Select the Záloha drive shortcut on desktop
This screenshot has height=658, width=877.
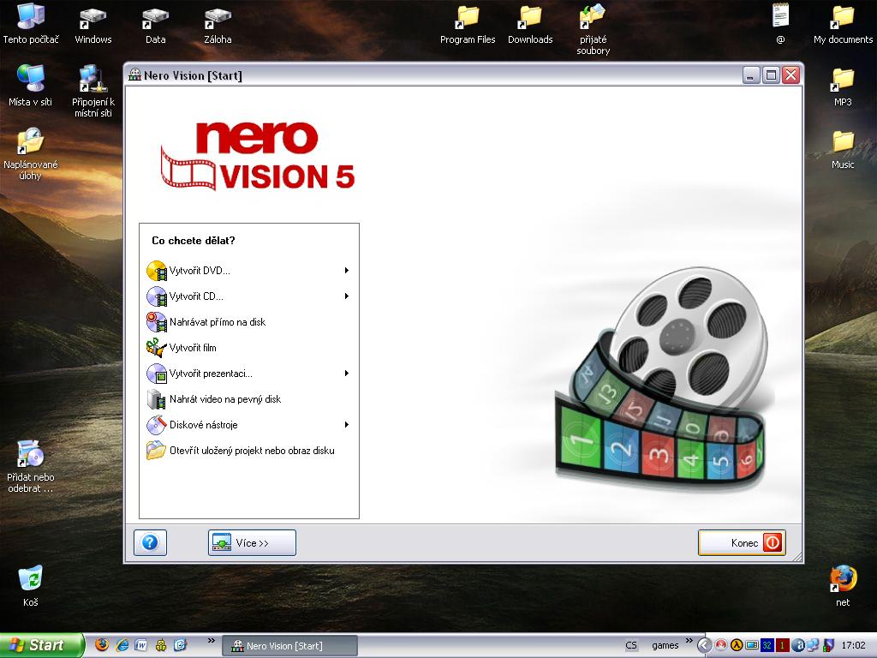218,24
